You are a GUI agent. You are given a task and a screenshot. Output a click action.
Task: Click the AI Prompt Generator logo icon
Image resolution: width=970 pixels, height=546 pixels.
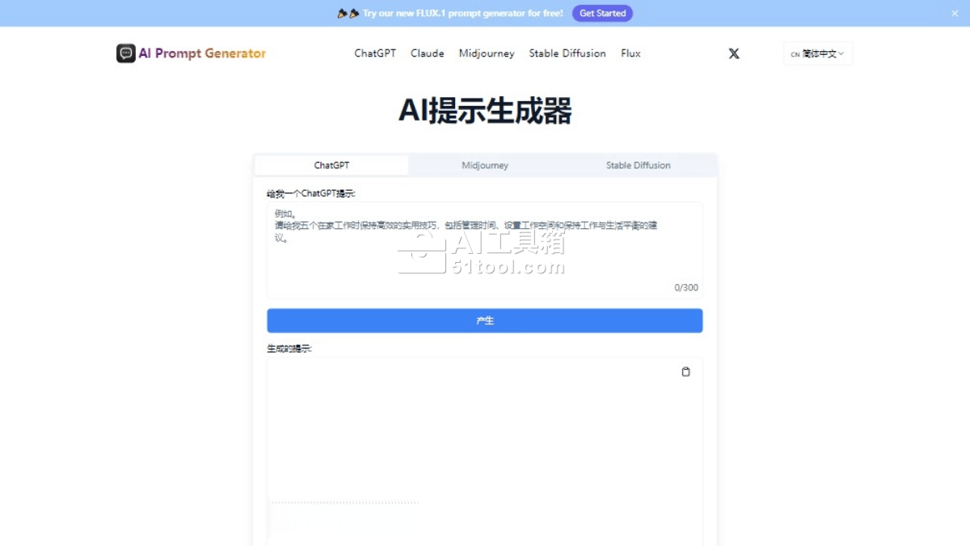click(125, 53)
